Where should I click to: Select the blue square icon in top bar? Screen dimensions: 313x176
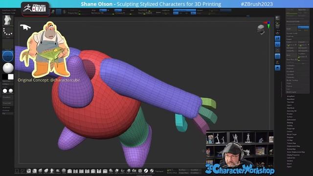tap(59, 12)
